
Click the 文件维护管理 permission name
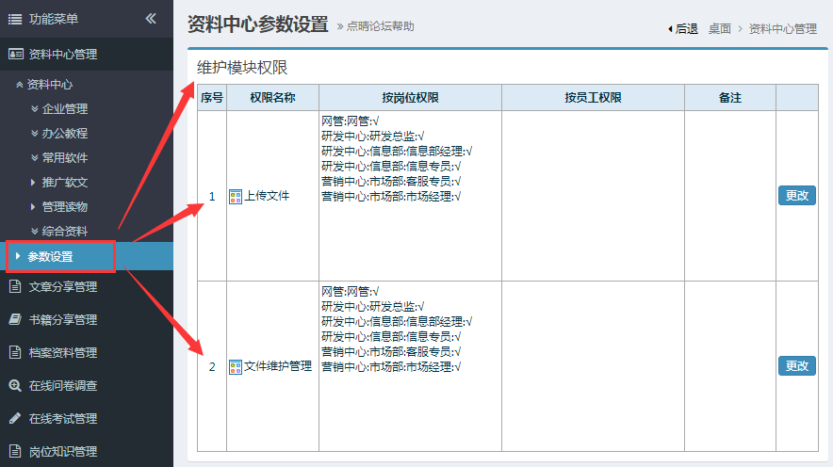point(278,366)
